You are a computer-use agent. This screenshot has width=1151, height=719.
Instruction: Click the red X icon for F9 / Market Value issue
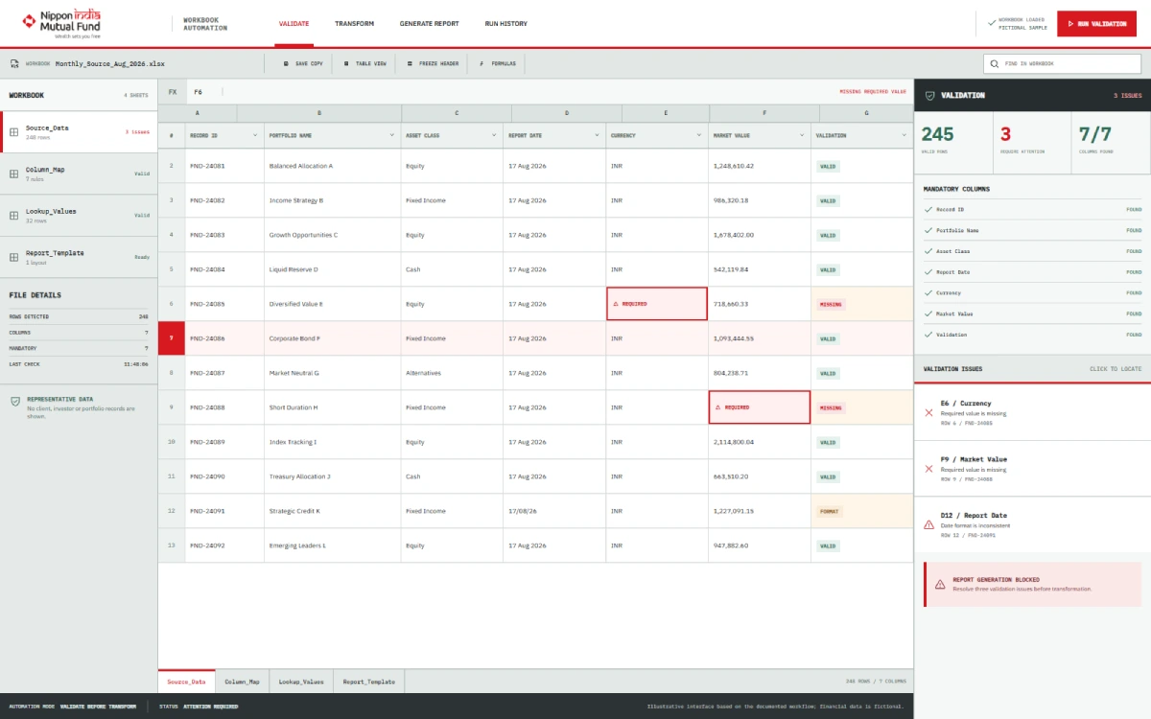pyautogui.click(x=928, y=469)
